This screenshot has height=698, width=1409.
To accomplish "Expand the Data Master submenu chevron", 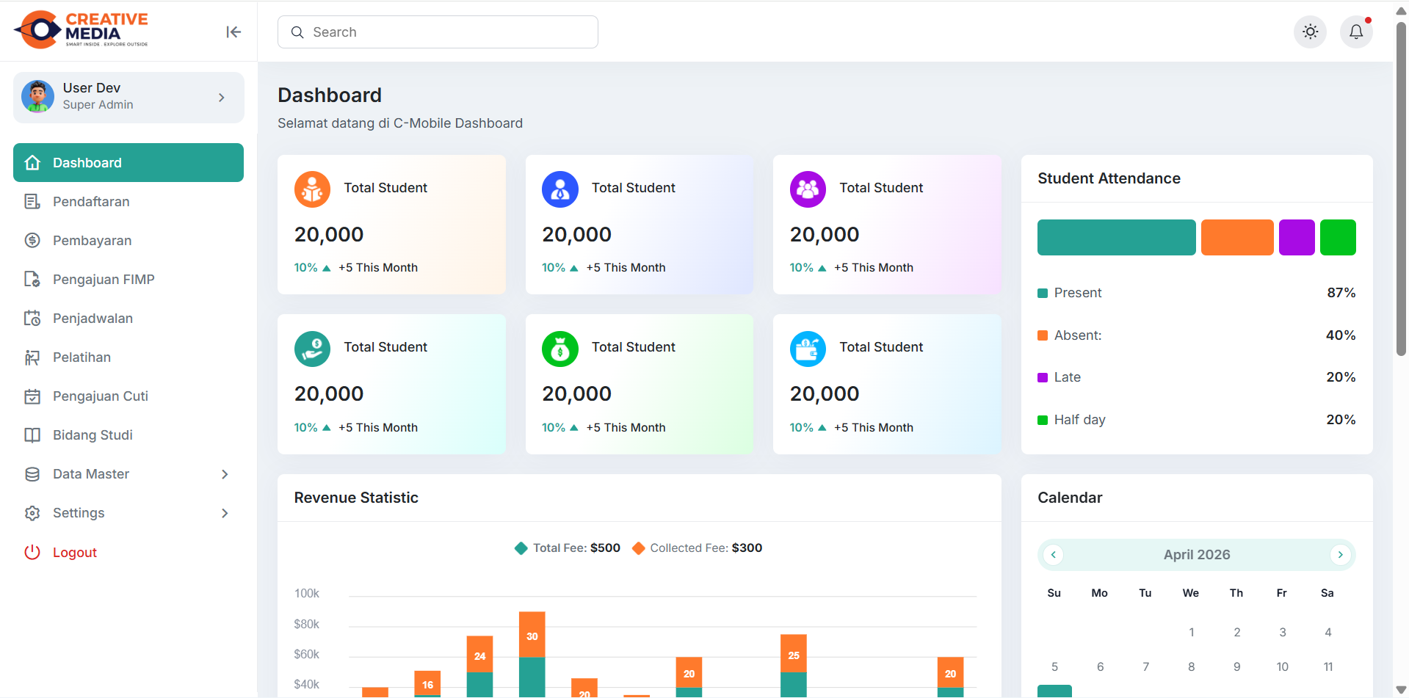I will point(225,474).
